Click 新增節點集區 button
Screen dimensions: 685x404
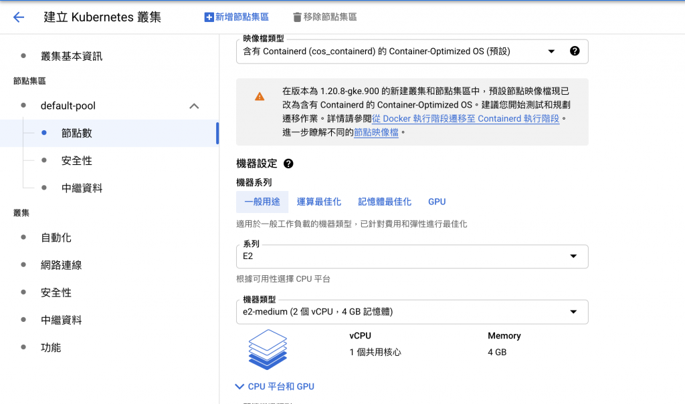[x=236, y=17]
